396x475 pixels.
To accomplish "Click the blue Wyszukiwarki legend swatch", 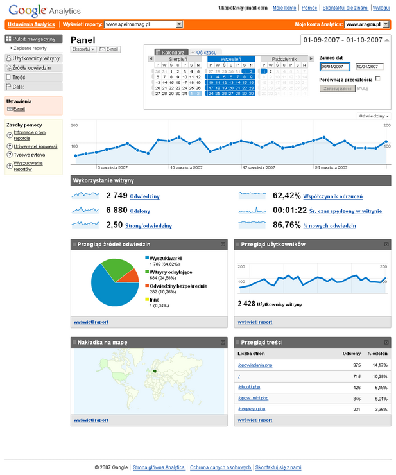I will [146, 257].
